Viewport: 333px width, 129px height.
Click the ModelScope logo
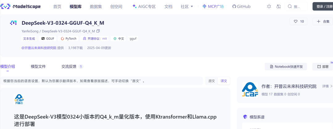pyautogui.click(x=20, y=6)
